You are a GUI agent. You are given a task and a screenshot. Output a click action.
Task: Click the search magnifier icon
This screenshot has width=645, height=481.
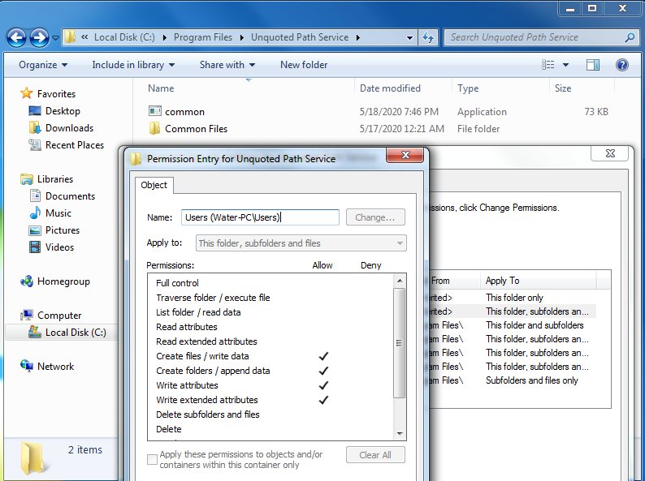coord(630,38)
